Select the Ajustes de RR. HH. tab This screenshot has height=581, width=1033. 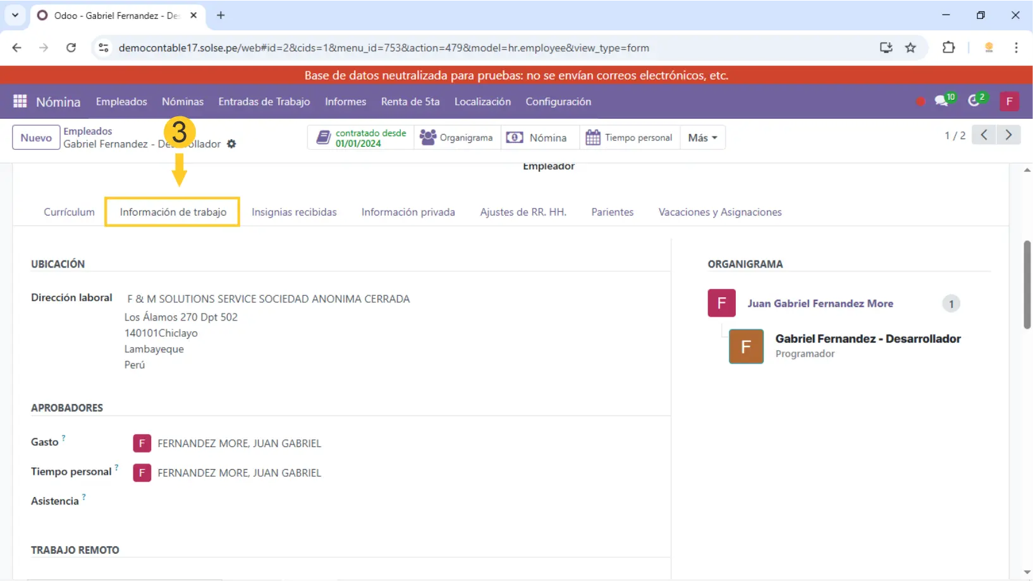coord(523,212)
